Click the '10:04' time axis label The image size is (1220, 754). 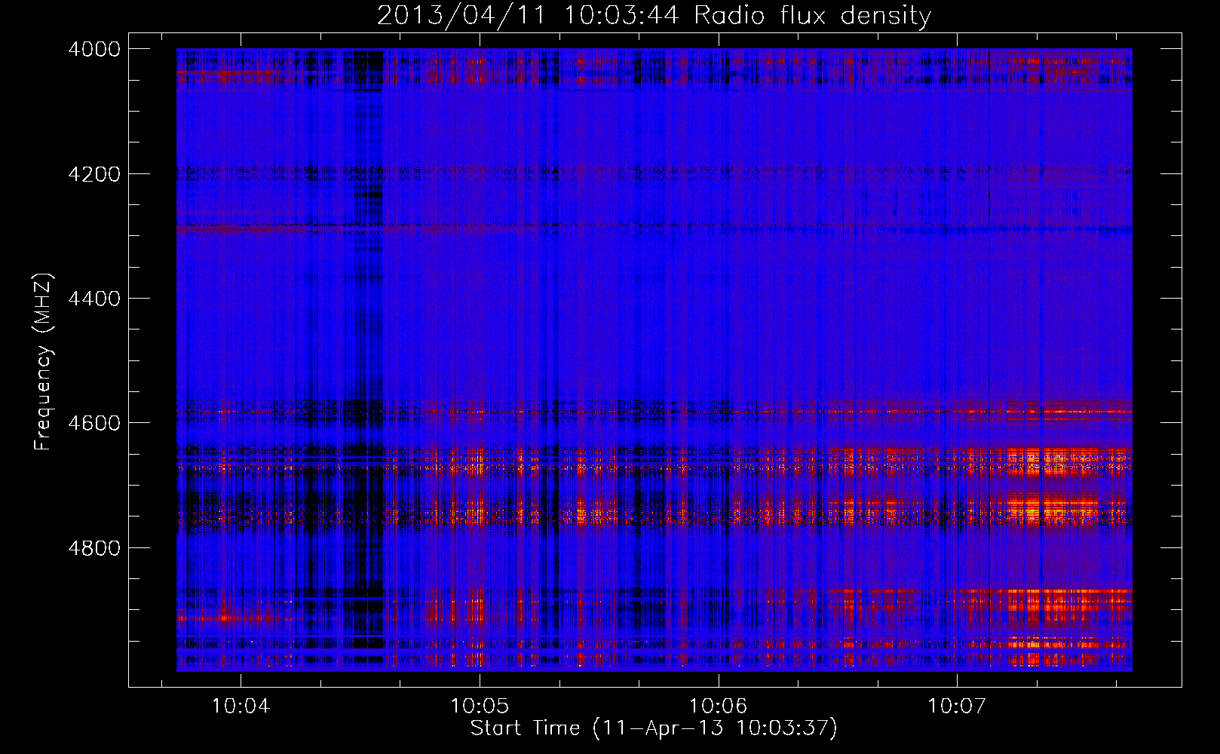click(x=241, y=706)
